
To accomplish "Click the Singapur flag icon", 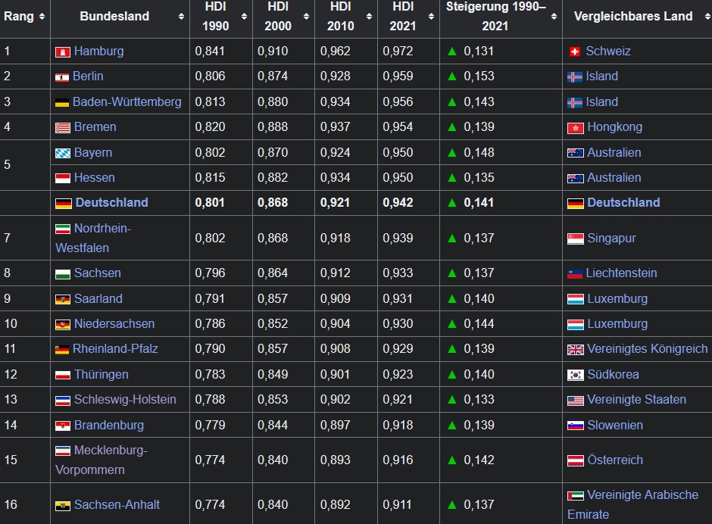I will (576, 239).
